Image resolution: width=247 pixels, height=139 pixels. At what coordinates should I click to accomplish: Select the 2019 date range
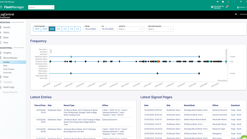click(x=37, y=29)
